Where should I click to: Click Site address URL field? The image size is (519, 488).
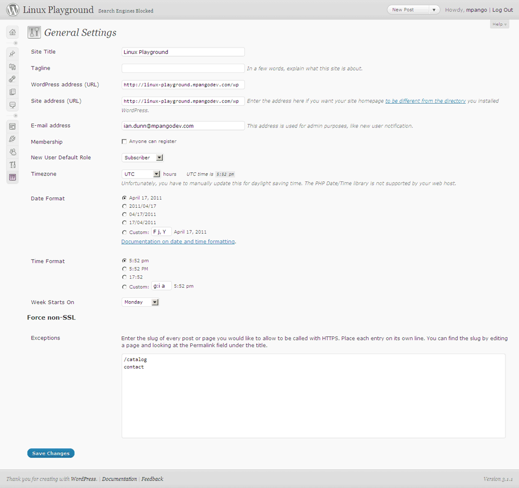(x=183, y=101)
